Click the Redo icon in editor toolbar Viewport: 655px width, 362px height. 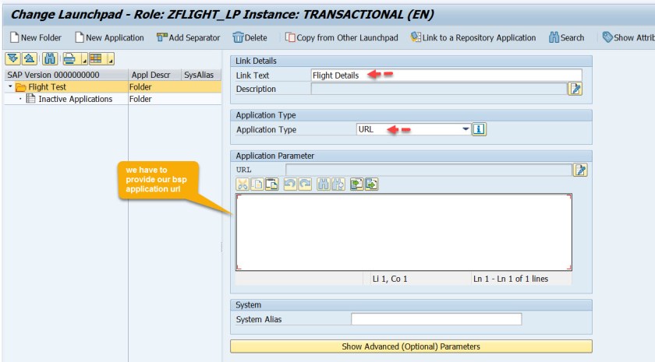pyautogui.click(x=305, y=184)
